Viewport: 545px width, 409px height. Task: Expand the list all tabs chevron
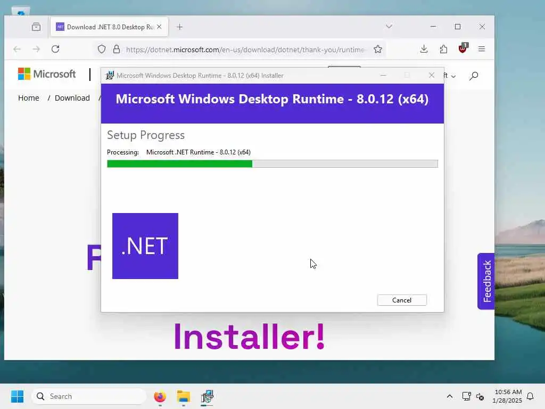tap(389, 27)
